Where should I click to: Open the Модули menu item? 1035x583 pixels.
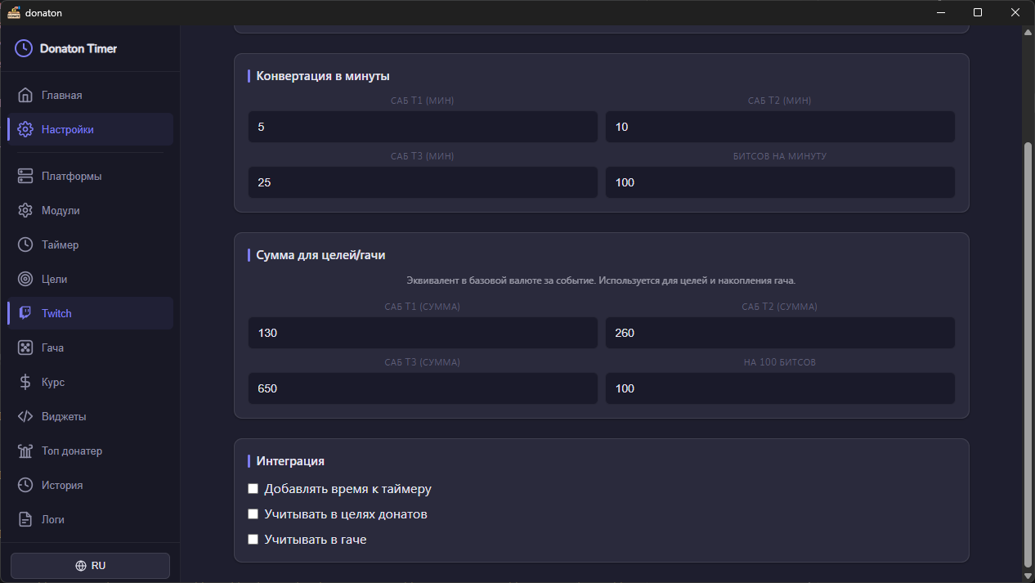[90, 210]
